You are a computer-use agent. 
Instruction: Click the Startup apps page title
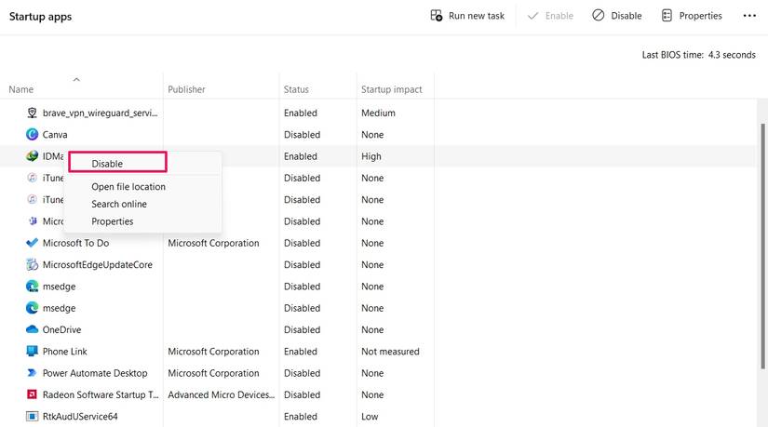tap(40, 16)
